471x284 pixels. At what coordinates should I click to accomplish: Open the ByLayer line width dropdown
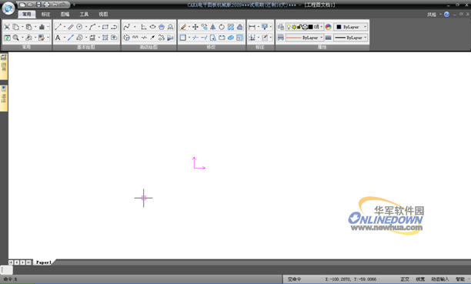pyautogui.click(x=351, y=38)
